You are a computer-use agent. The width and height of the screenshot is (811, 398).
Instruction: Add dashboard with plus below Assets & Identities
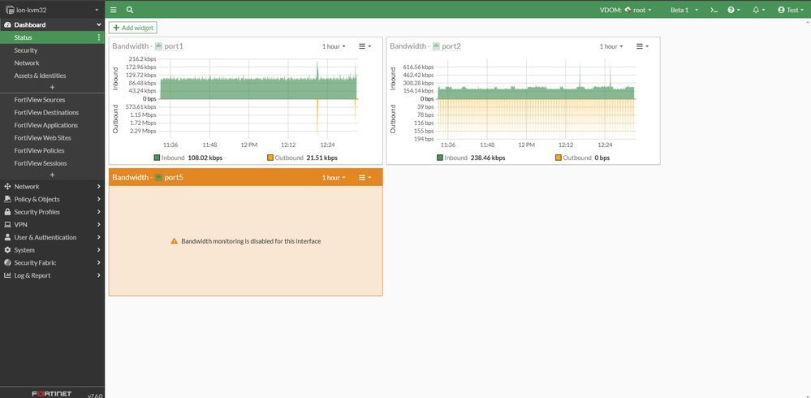point(52,87)
